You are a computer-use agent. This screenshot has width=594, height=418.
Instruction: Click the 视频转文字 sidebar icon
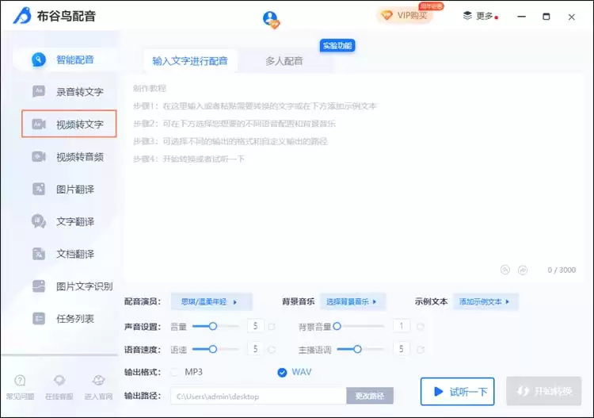39,124
